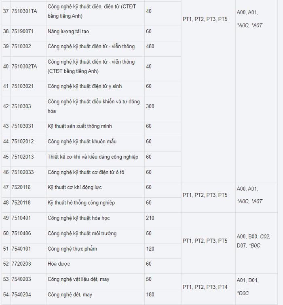Click the quota value 180
The width and height of the screenshot is (283, 305).
(x=150, y=294)
